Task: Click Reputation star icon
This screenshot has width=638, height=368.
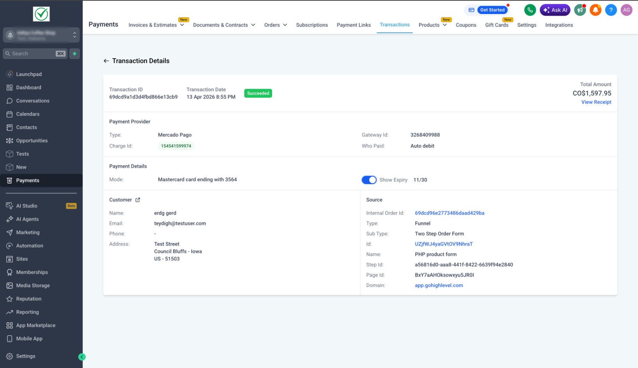Action: tap(10, 299)
